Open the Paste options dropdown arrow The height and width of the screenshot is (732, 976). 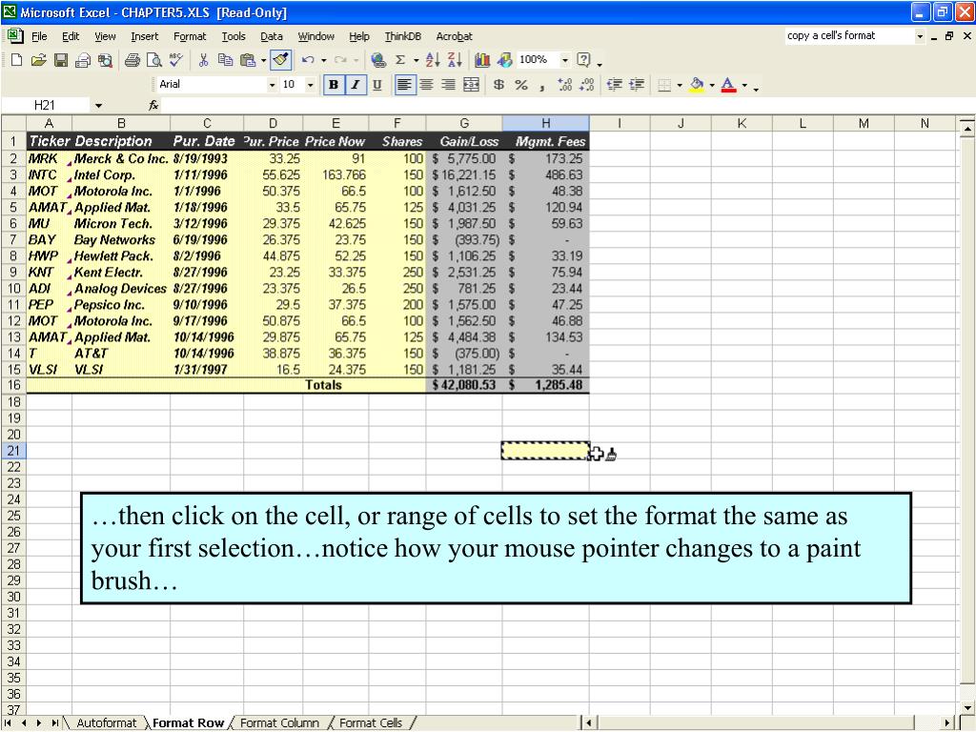[x=264, y=60]
